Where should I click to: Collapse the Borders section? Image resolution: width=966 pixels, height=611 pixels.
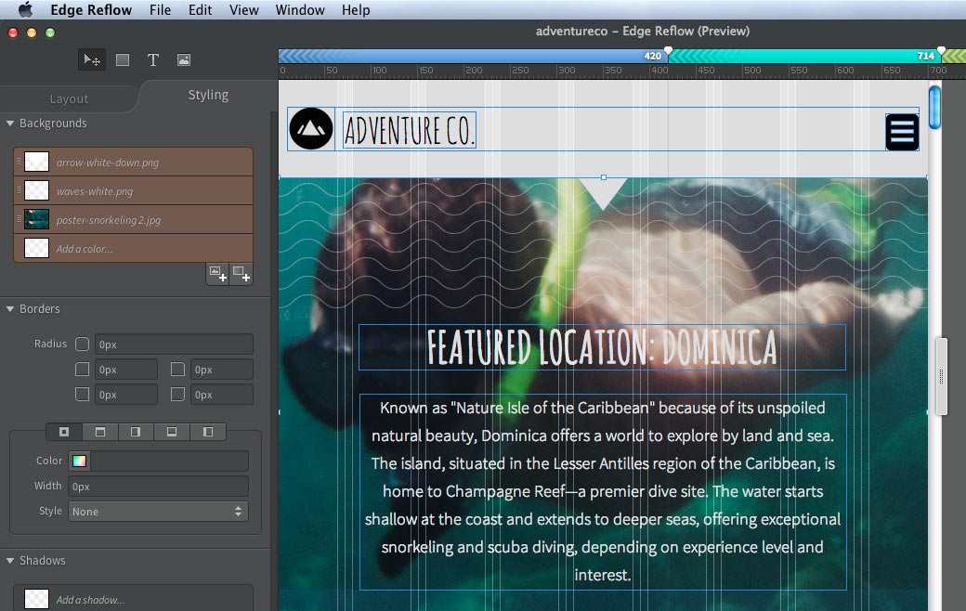10,308
